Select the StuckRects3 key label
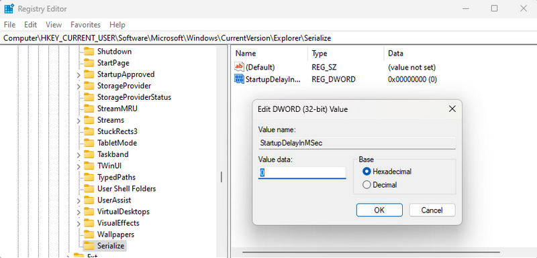This screenshot has width=537, height=258. (117, 131)
